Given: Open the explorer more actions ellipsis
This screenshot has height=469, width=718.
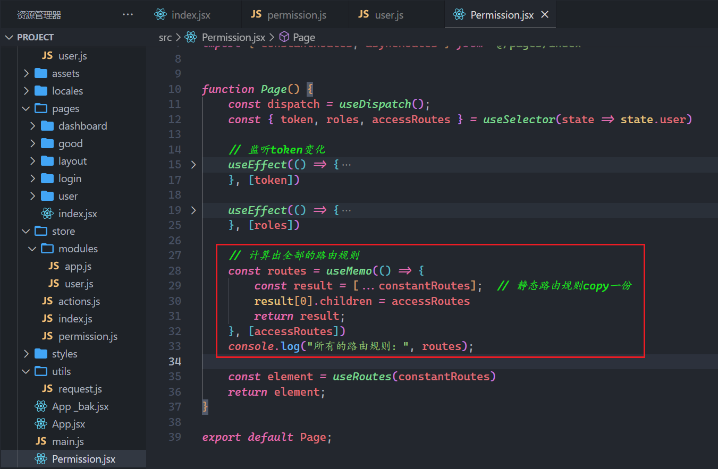Looking at the screenshot, I should click(128, 14).
